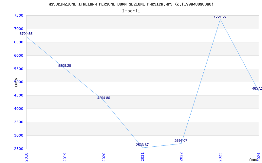Image resolution: width=262 pixels, height=163 pixels.
Task: Click x-axis year 2021
Action: [x=142, y=157]
